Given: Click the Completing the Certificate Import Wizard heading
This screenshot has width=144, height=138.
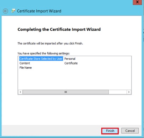Looking at the screenshot, I should pos(59,29).
